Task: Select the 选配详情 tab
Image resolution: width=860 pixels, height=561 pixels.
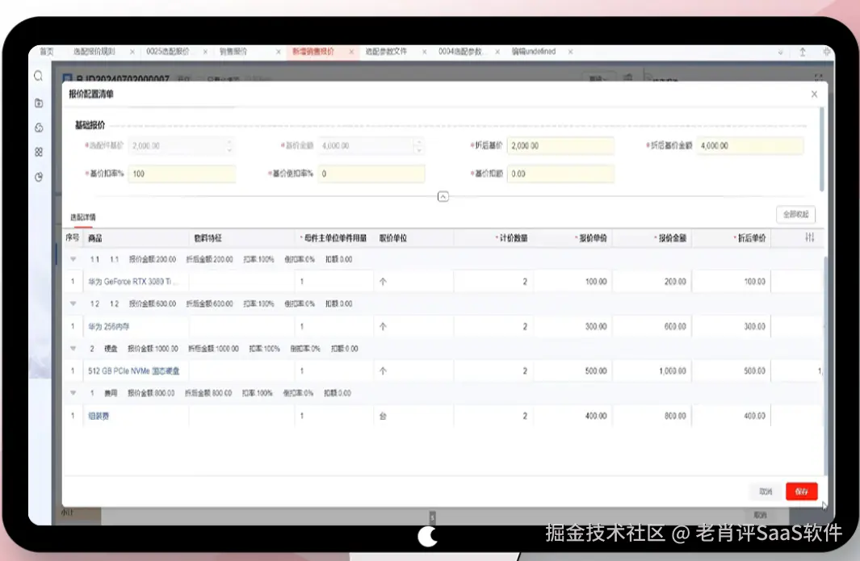Action: 83,217
